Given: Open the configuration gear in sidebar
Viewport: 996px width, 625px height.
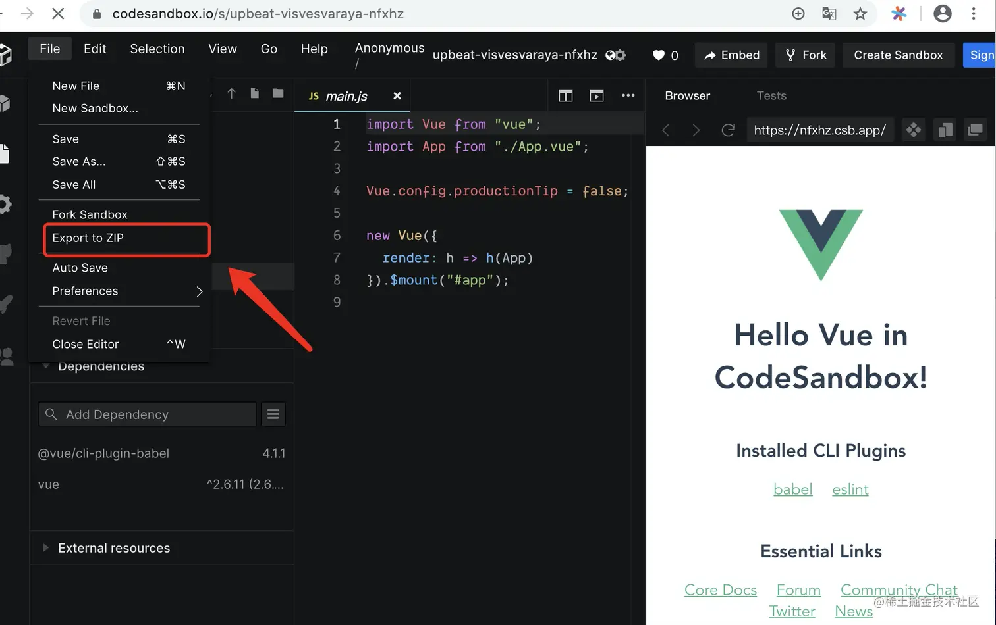Looking at the screenshot, I should click(x=5, y=204).
